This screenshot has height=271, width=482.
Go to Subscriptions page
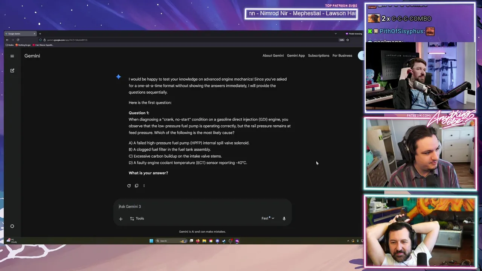coord(319,56)
